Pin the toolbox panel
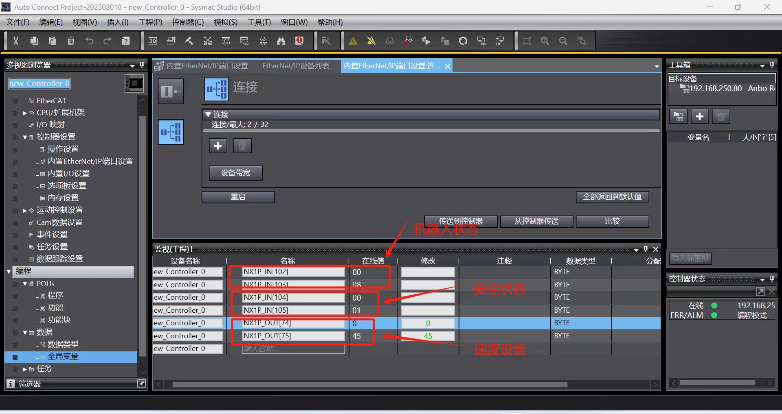This screenshot has width=782, height=414. [x=772, y=65]
